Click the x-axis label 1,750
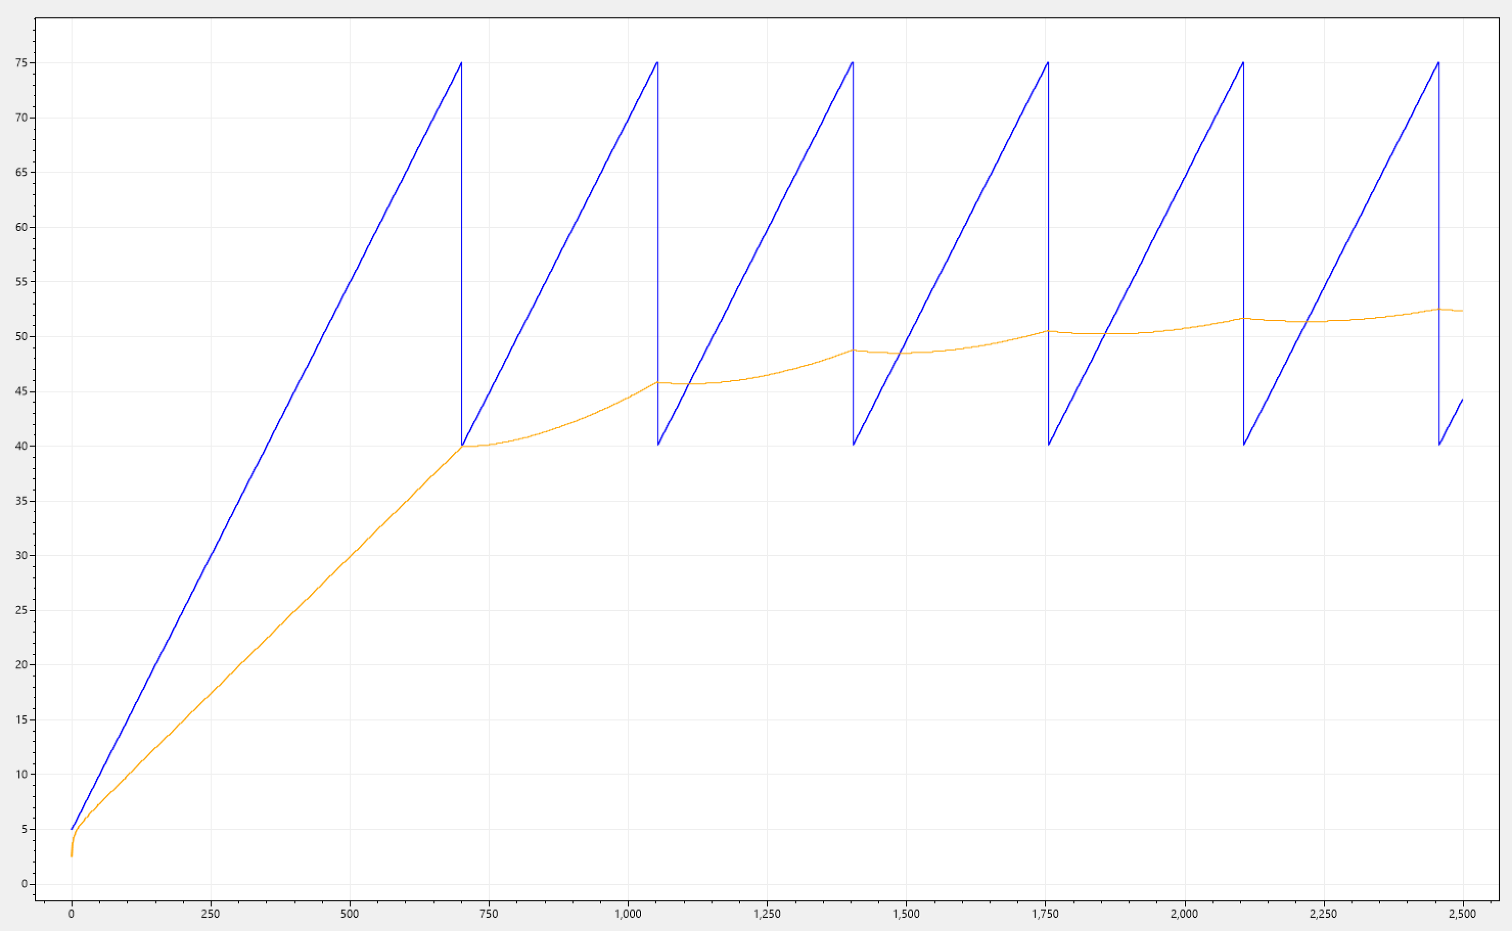 point(1045,914)
